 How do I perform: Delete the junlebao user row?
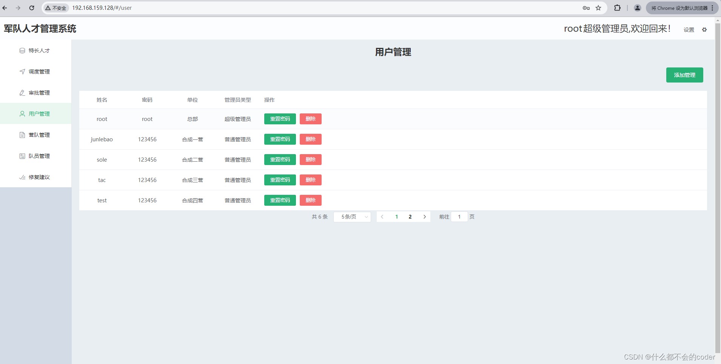[311, 139]
